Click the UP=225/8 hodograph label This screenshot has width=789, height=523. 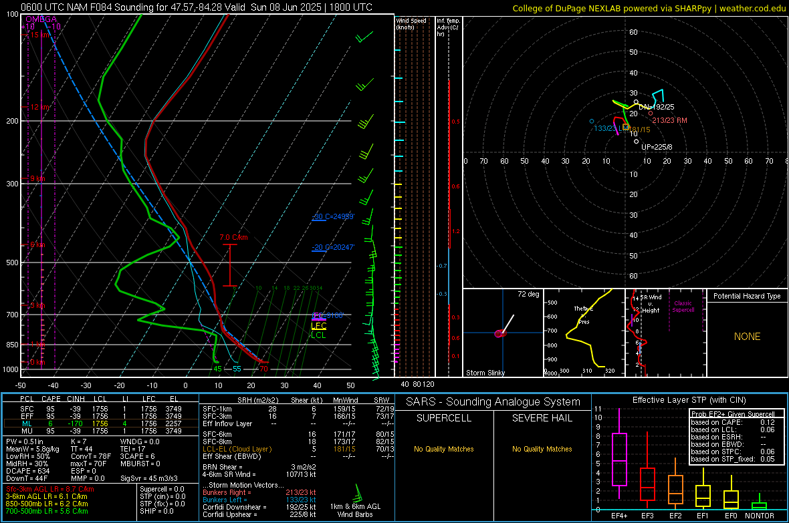coord(657,148)
